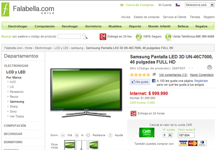
Task: Click the zoom in plus icon
Action: (77, 135)
